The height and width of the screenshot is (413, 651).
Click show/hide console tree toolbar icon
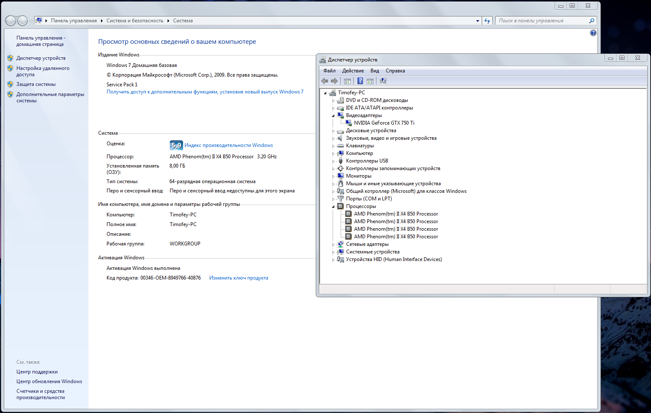[347, 81]
